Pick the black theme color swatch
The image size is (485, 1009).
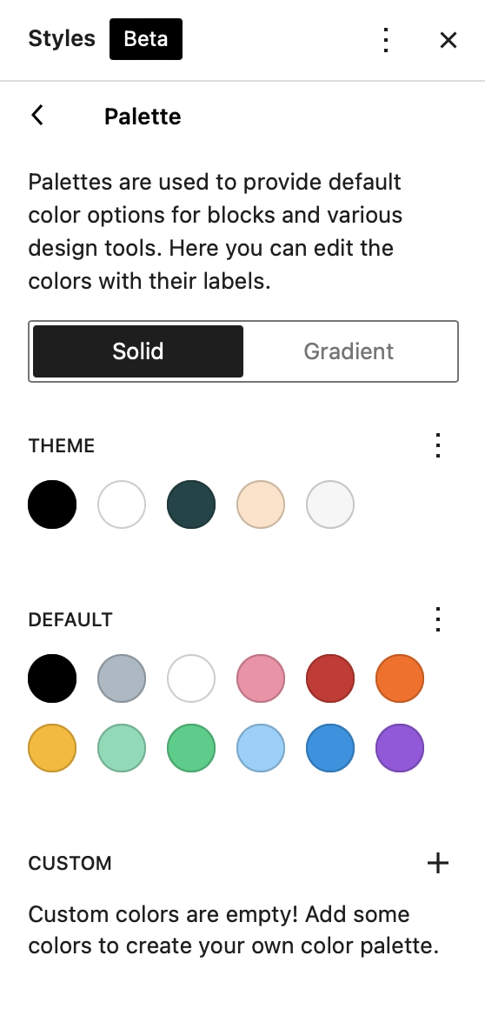[52, 504]
